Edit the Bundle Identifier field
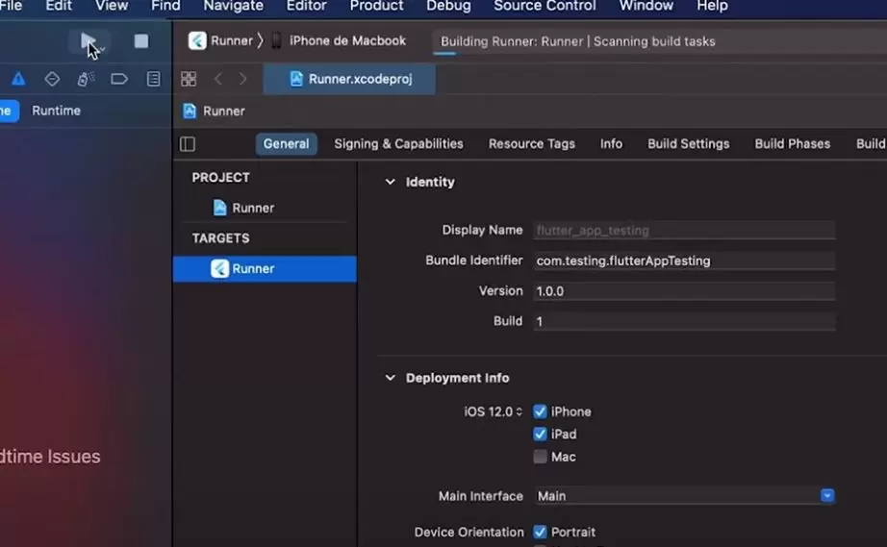The width and height of the screenshot is (887, 547). click(x=684, y=261)
